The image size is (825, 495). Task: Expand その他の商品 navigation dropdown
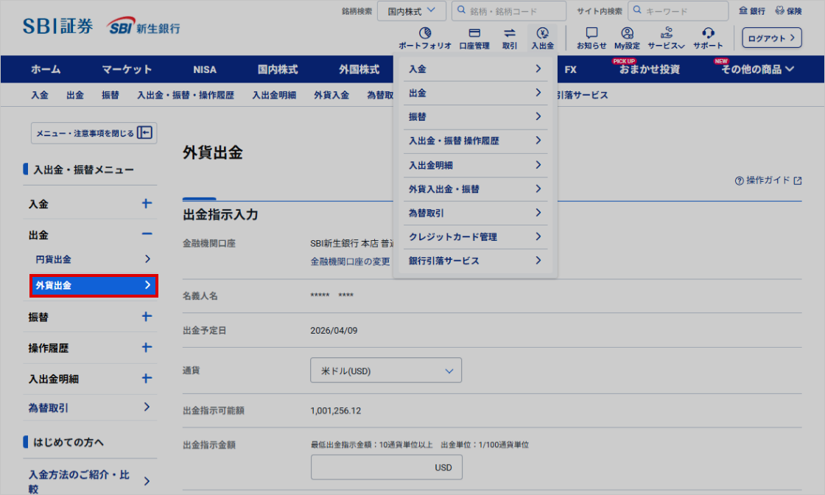tap(758, 69)
